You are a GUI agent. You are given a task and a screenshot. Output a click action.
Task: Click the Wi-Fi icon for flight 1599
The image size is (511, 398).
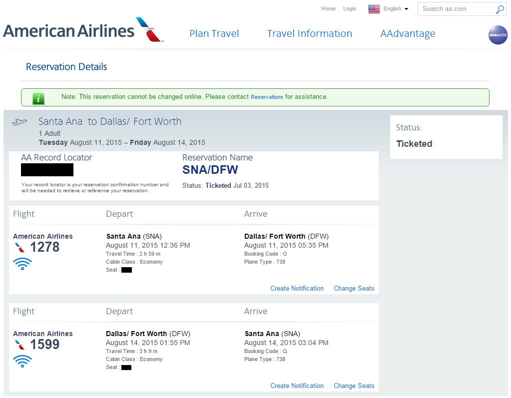pyautogui.click(x=22, y=361)
